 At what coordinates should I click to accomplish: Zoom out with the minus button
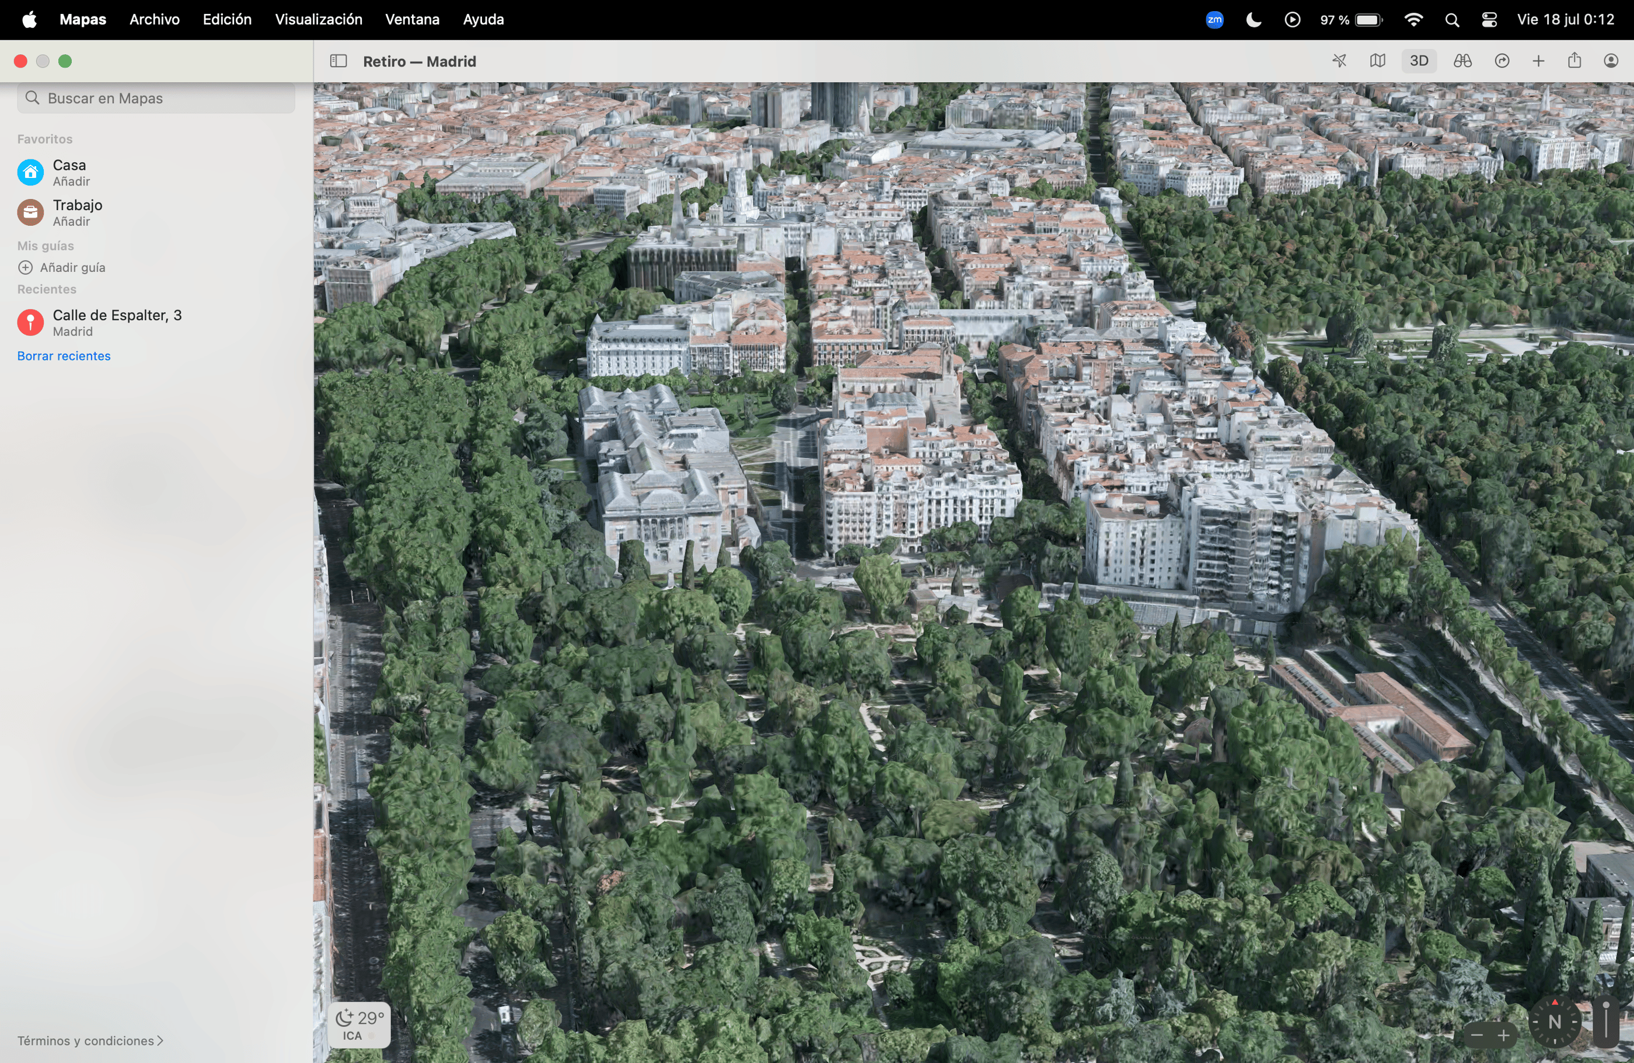(x=1478, y=1035)
